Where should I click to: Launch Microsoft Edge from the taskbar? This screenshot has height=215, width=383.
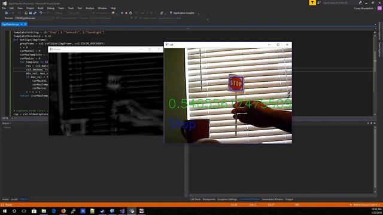click(53, 211)
